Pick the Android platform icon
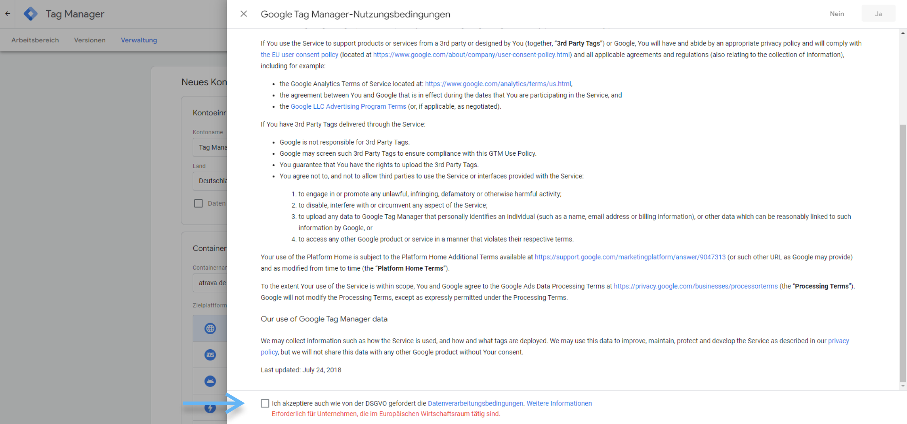Image resolution: width=907 pixels, height=424 pixels. 210,381
